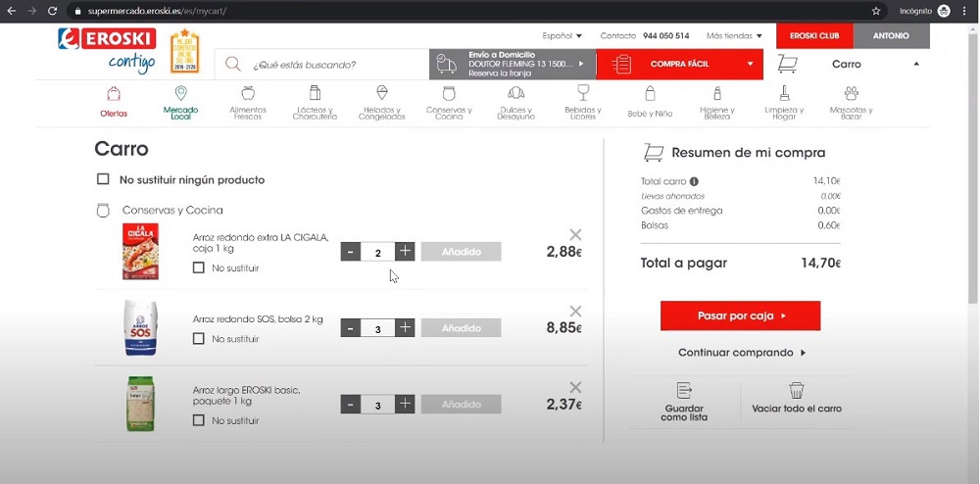This screenshot has width=980, height=484.
Task: Remove LA CIGALA rice from cart
Action: [x=575, y=234]
